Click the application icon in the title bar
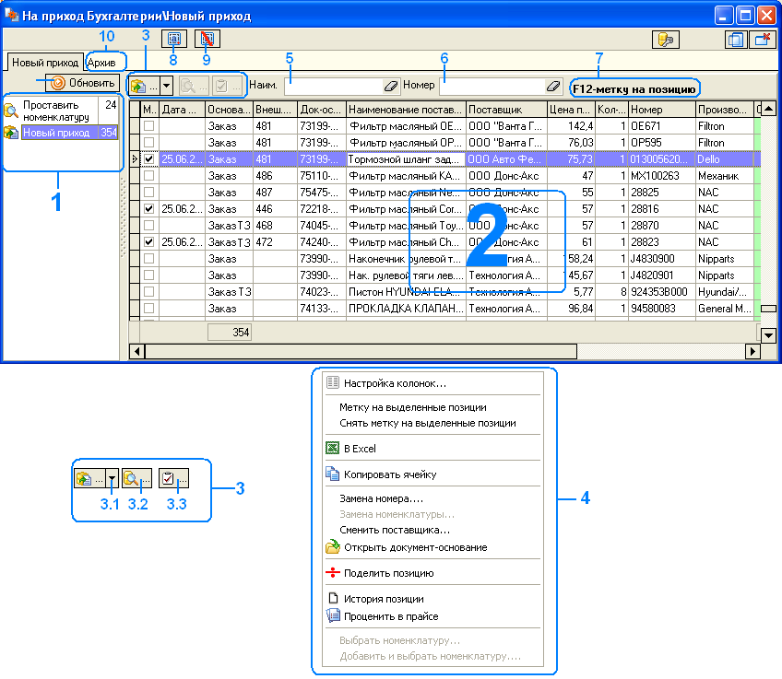 [11, 15]
